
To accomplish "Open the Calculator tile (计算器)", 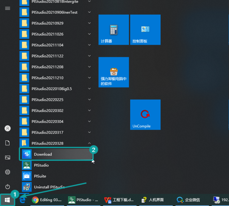I will [x=114, y=30].
